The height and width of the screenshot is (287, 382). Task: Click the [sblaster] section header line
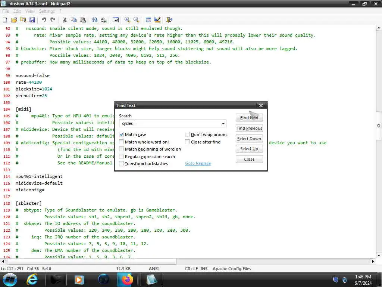[28, 203]
